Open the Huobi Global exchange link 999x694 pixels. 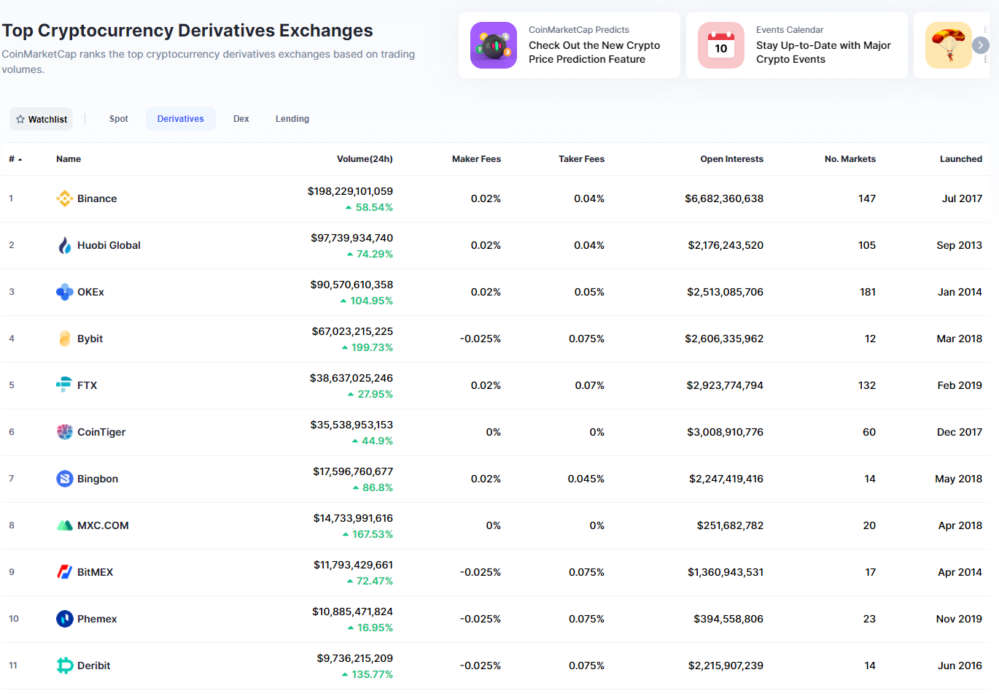[109, 245]
